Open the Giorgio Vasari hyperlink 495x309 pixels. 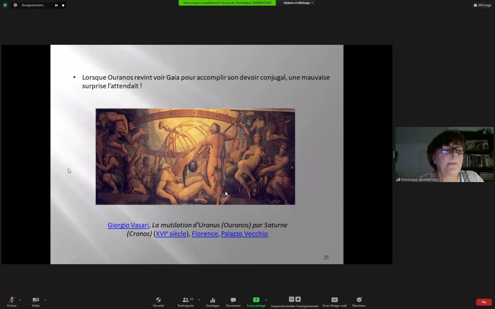(128, 225)
